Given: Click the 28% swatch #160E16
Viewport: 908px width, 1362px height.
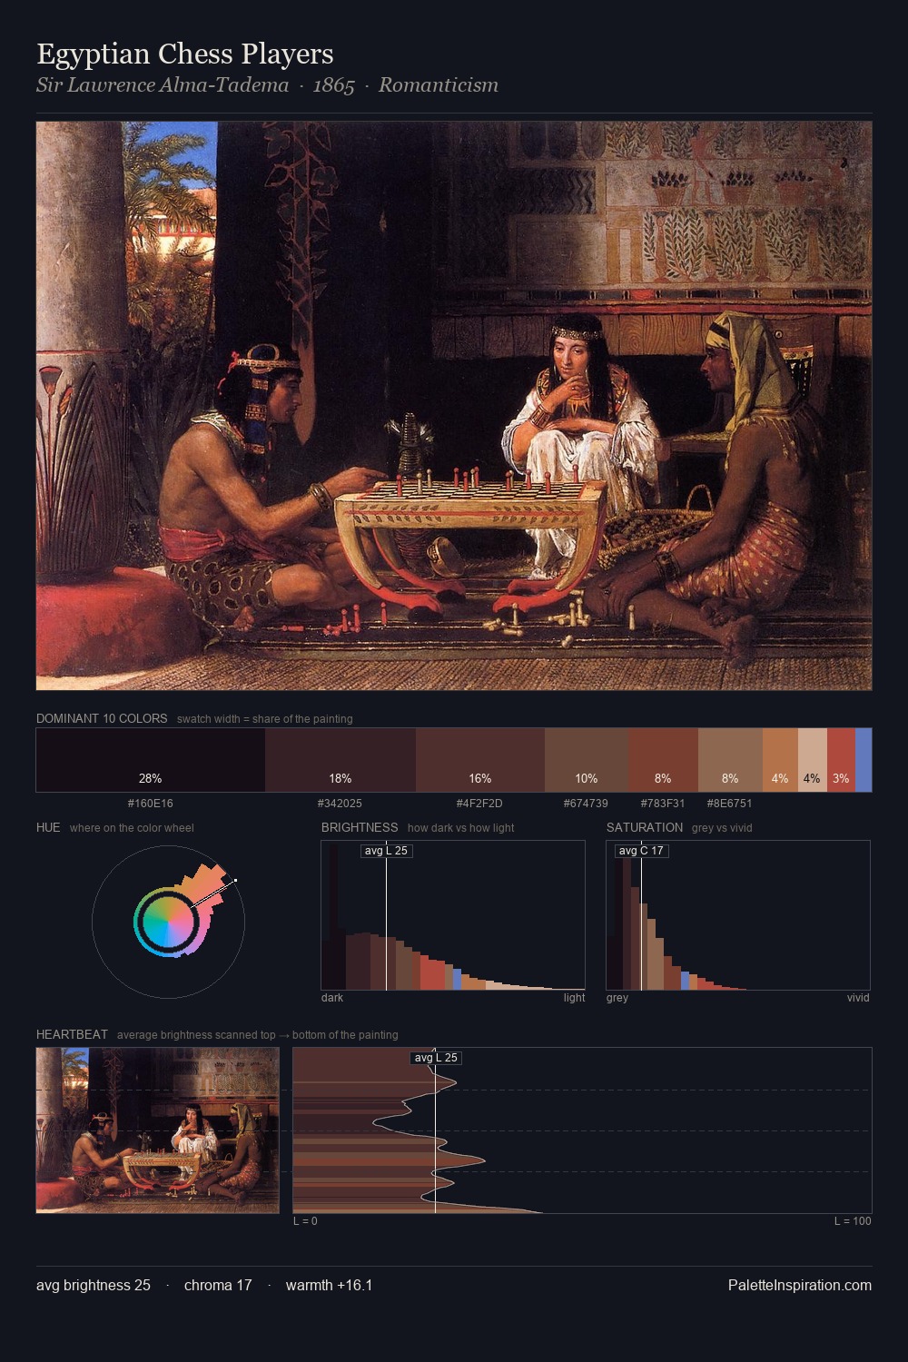Looking at the screenshot, I should tap(151, 760).
